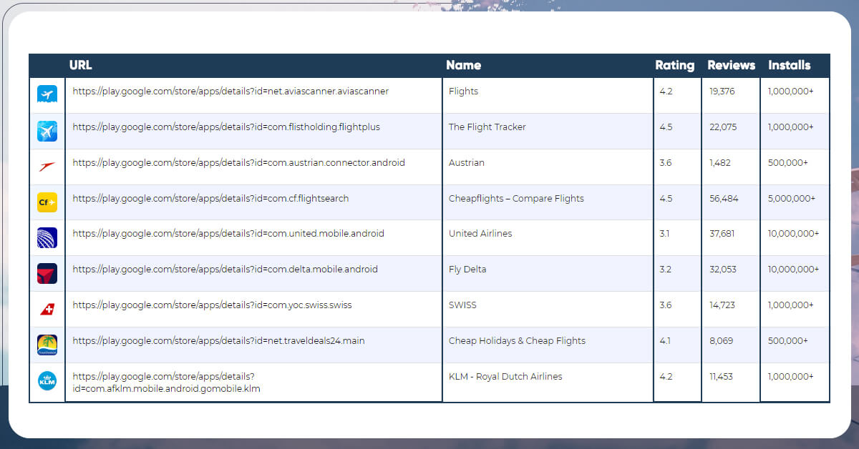The width and height of the screenshot is (859, 449).
Task: Click the review count 19,376
Action: (722, 92)
